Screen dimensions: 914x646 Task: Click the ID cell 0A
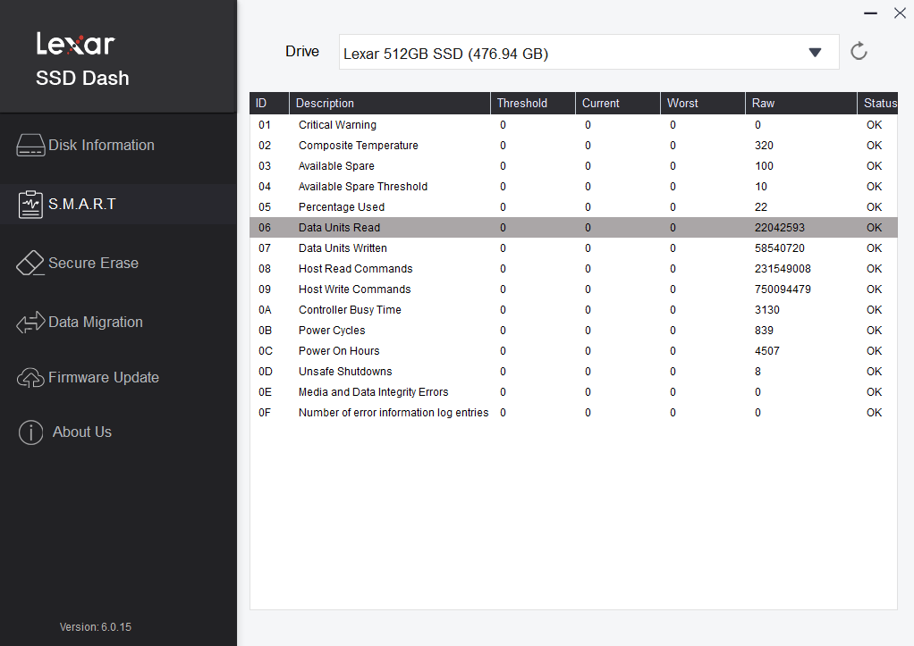265,310
